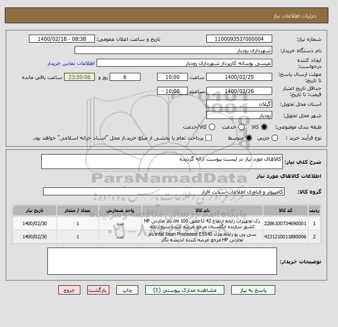The height and width of the screenshot is (327, 338).
Task: Click the buyer name field شهرداری رودبار
Action: tap(173, 50)
